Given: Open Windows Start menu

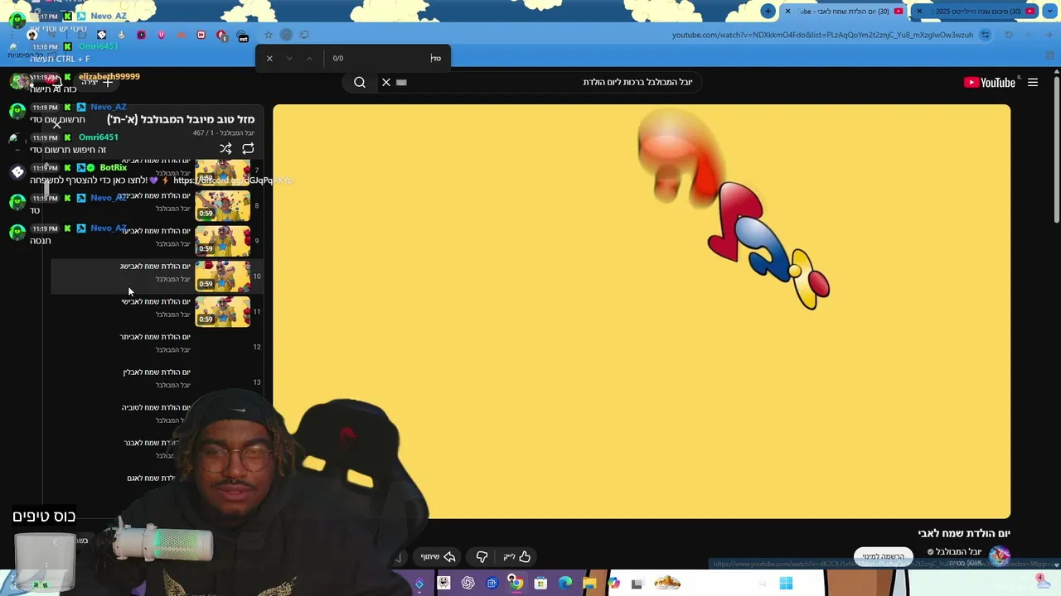Looking at the screenshot, I should (x=786, y=584).
